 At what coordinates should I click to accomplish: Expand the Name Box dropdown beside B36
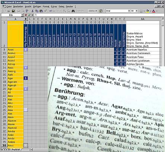tap(22, 15)
